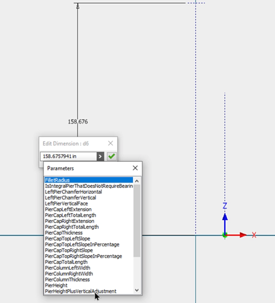Viewport: 275px width, 303px height.
Task: Select the LeftPierChamferVertical parameter
Action: tap(89, 198)
